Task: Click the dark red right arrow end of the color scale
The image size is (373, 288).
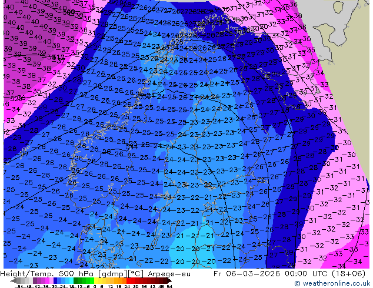Action: point(169,281)
